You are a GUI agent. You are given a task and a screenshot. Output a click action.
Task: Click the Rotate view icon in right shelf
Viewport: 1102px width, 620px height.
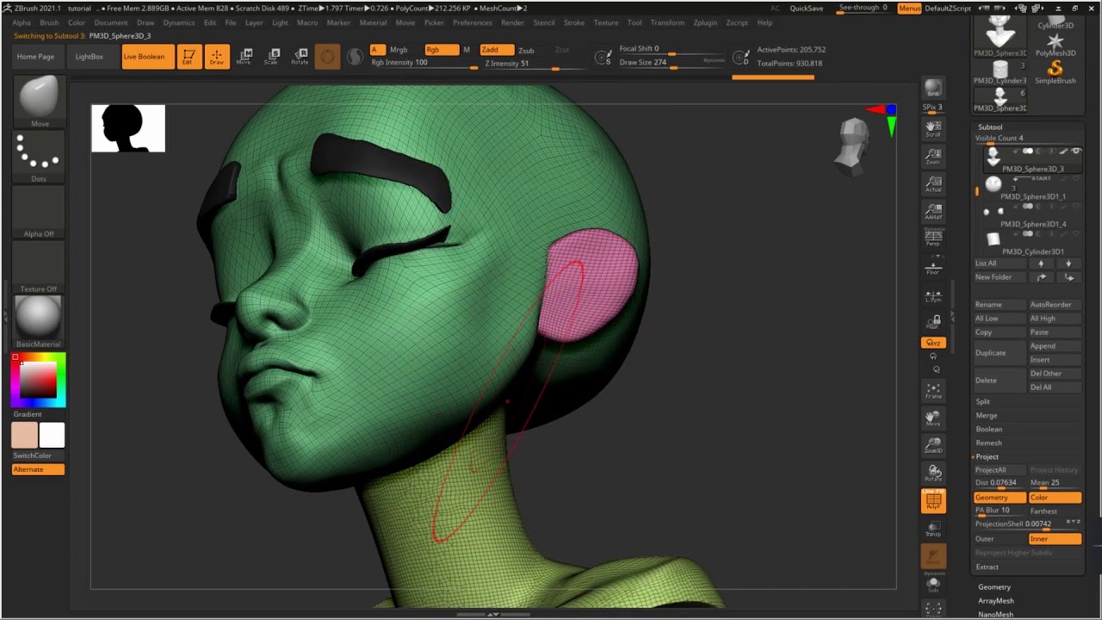pos(933,473)
